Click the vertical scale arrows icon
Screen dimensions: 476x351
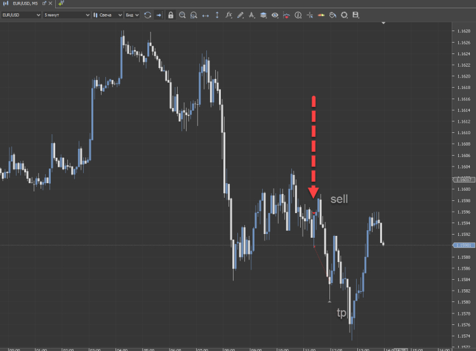coord(217,15)
